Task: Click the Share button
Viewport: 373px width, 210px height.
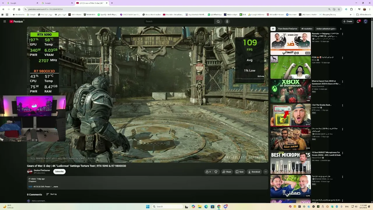Action: click(227, 172)
